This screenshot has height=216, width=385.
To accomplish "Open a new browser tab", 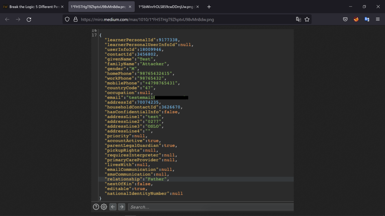I will (209, 7).
